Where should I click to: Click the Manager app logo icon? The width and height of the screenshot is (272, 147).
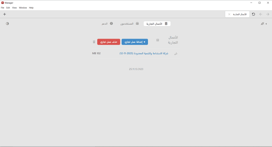click(x=2, y=3)
